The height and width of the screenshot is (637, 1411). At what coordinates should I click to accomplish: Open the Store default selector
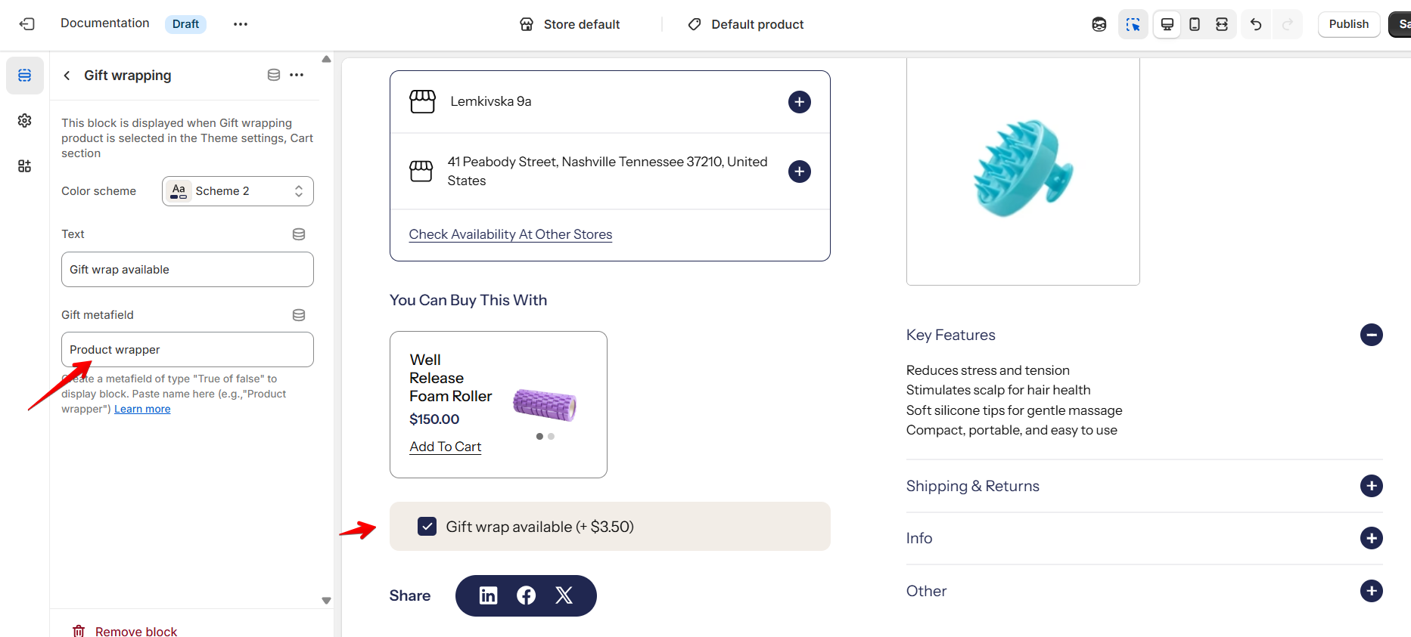tap(570, 24)
